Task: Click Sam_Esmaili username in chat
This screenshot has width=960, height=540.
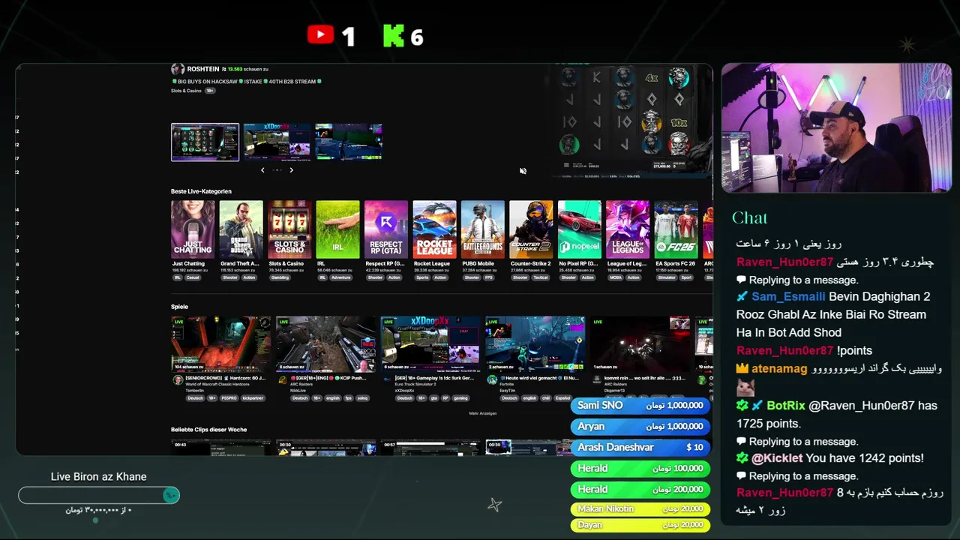Action: [x=788, y=296]
